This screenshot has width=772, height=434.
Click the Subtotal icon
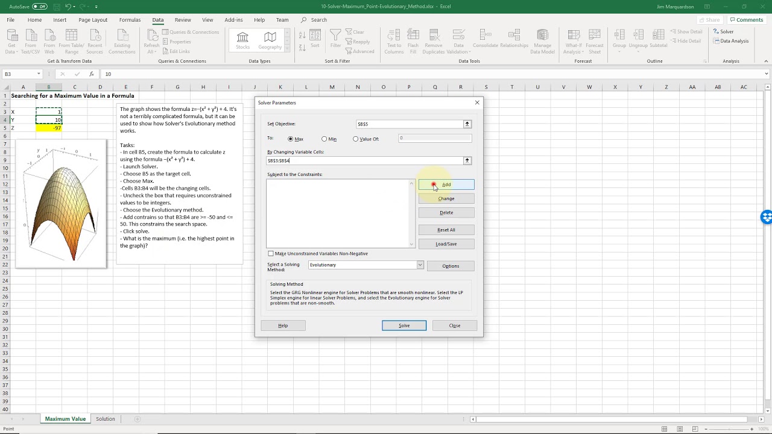(659, 39)
